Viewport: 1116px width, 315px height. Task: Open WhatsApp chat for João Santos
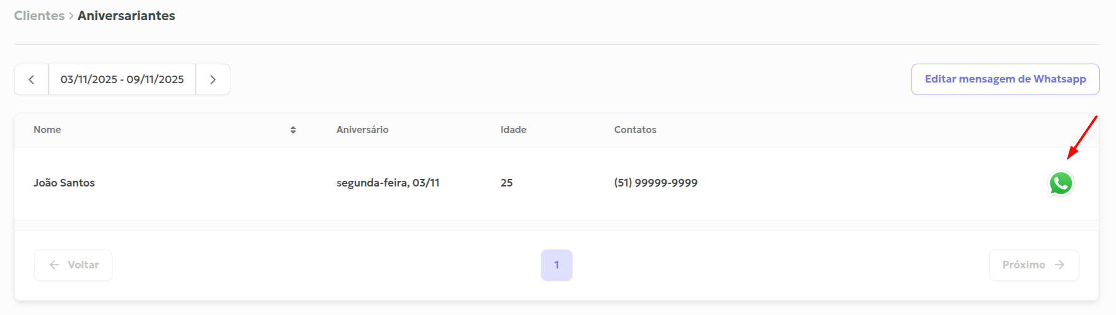point(1061,183)
